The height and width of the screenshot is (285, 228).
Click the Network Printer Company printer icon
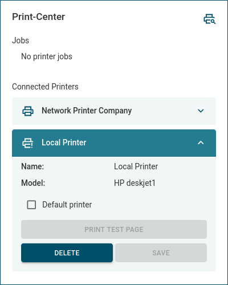(x=28, y=111)
